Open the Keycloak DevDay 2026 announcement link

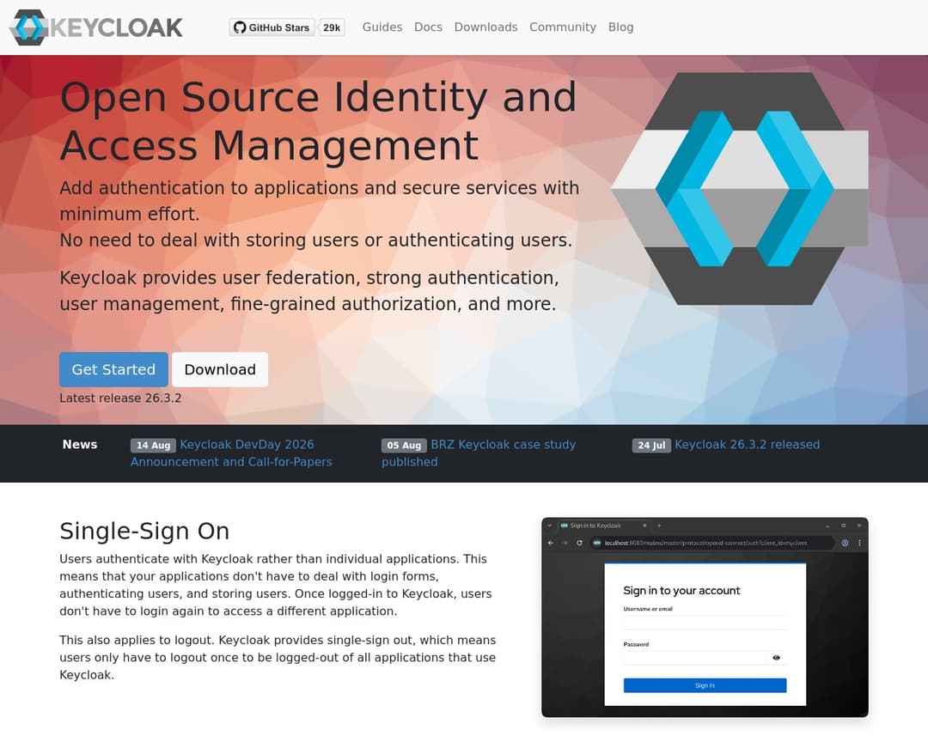[247, 445]
